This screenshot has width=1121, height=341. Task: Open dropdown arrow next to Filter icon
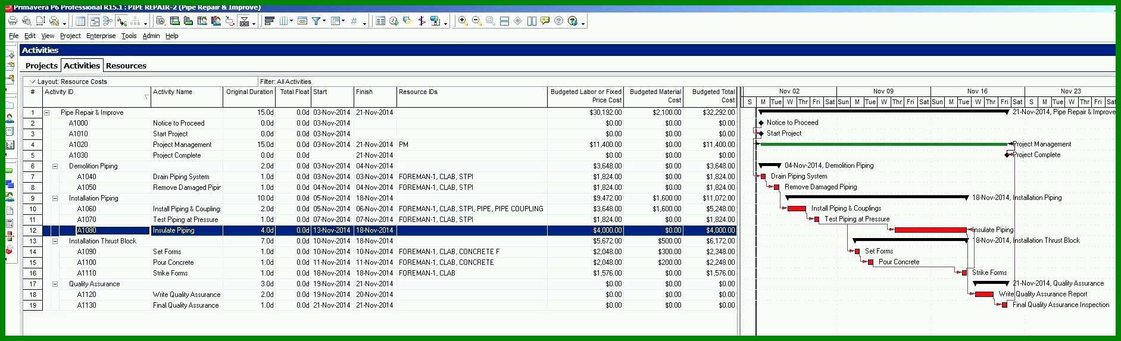tap(323, 21)
